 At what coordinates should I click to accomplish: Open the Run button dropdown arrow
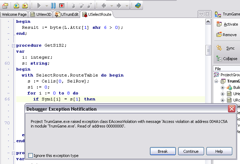point(46,6)
